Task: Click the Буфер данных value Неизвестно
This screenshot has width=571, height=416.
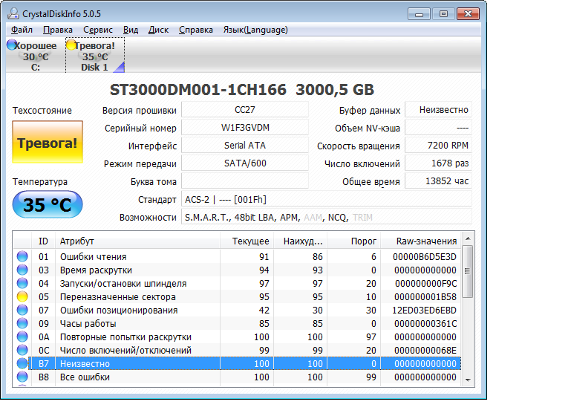Action: coord(438,110)
